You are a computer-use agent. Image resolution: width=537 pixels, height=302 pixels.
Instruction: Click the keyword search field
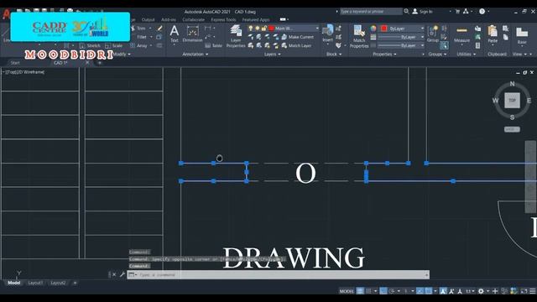371,11
